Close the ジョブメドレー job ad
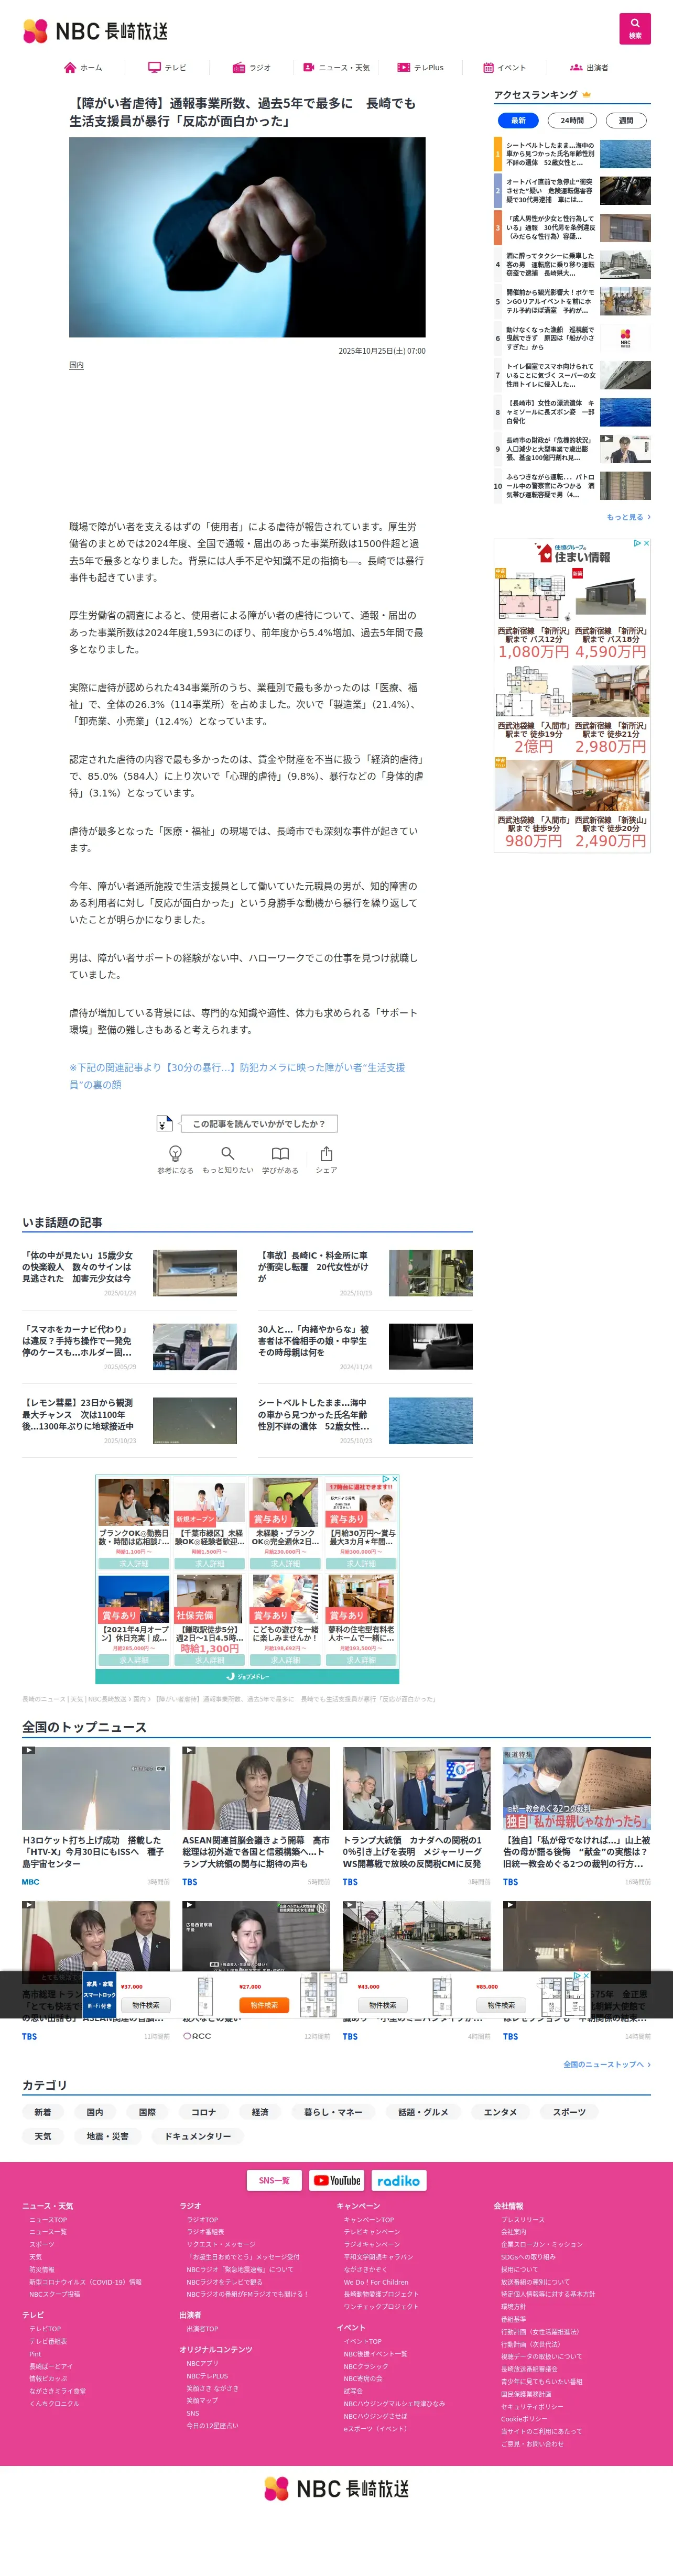 click(x=394, y=1478)
